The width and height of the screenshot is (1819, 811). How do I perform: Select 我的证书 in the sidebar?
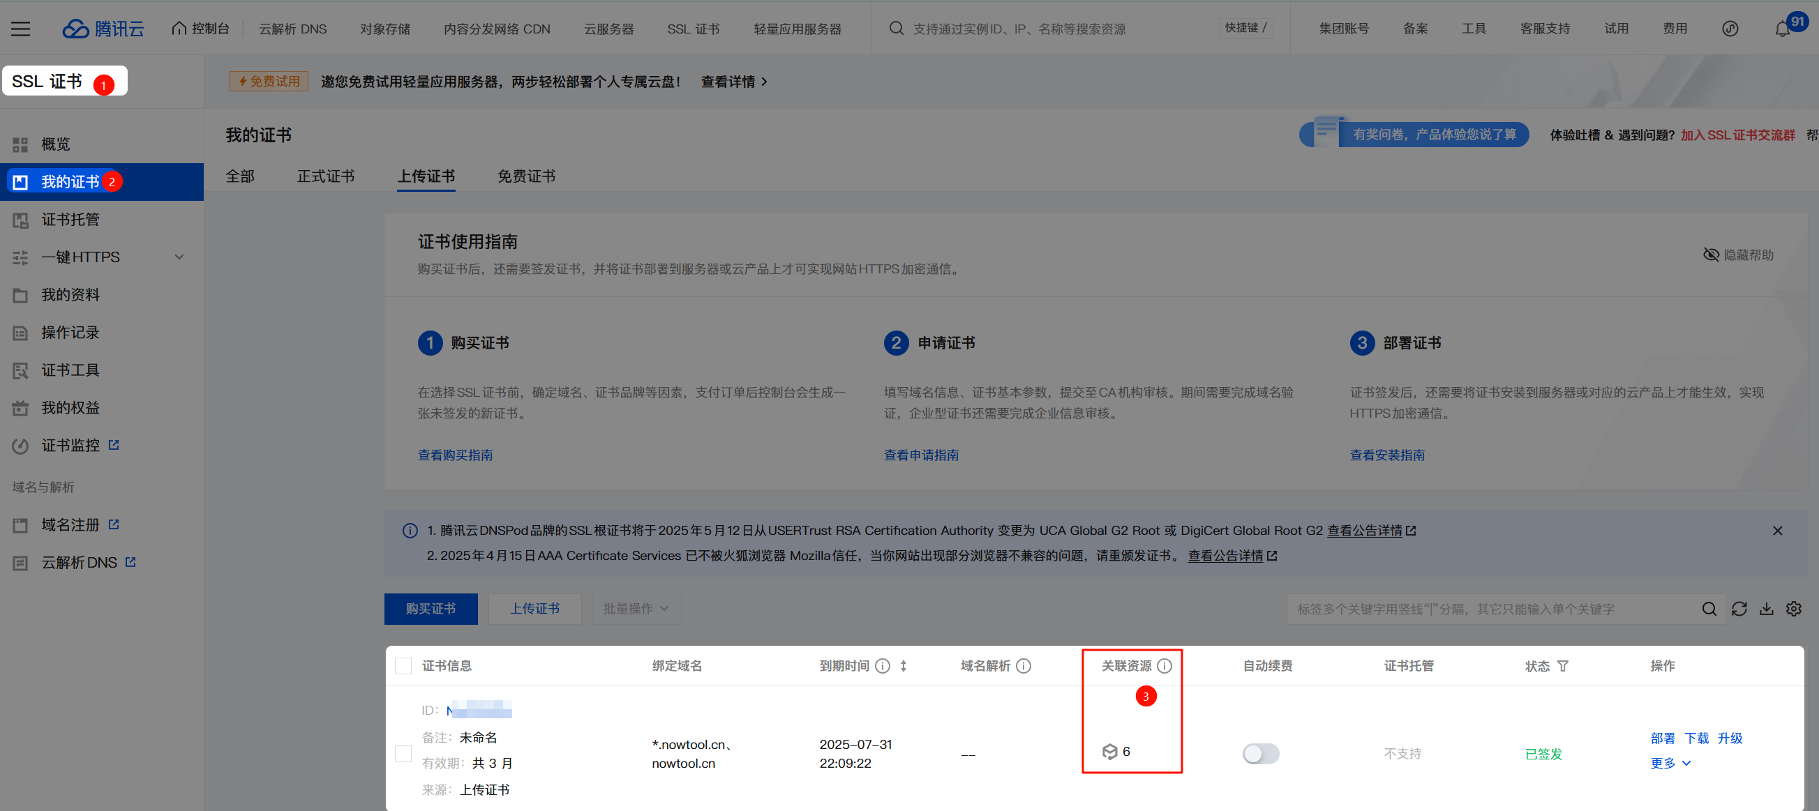(x=102, y=181)
